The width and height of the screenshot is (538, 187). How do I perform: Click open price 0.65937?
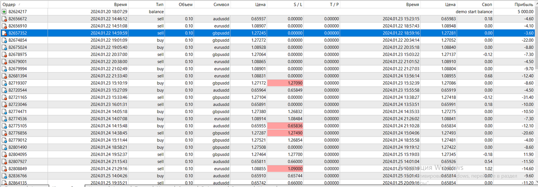point(259,19)
